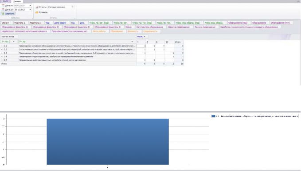Expand the 'Загрузка' ribbon group launcher
The width and height of the screenshot is (301, 171).
pyautogui.click(x=32, y=18)
